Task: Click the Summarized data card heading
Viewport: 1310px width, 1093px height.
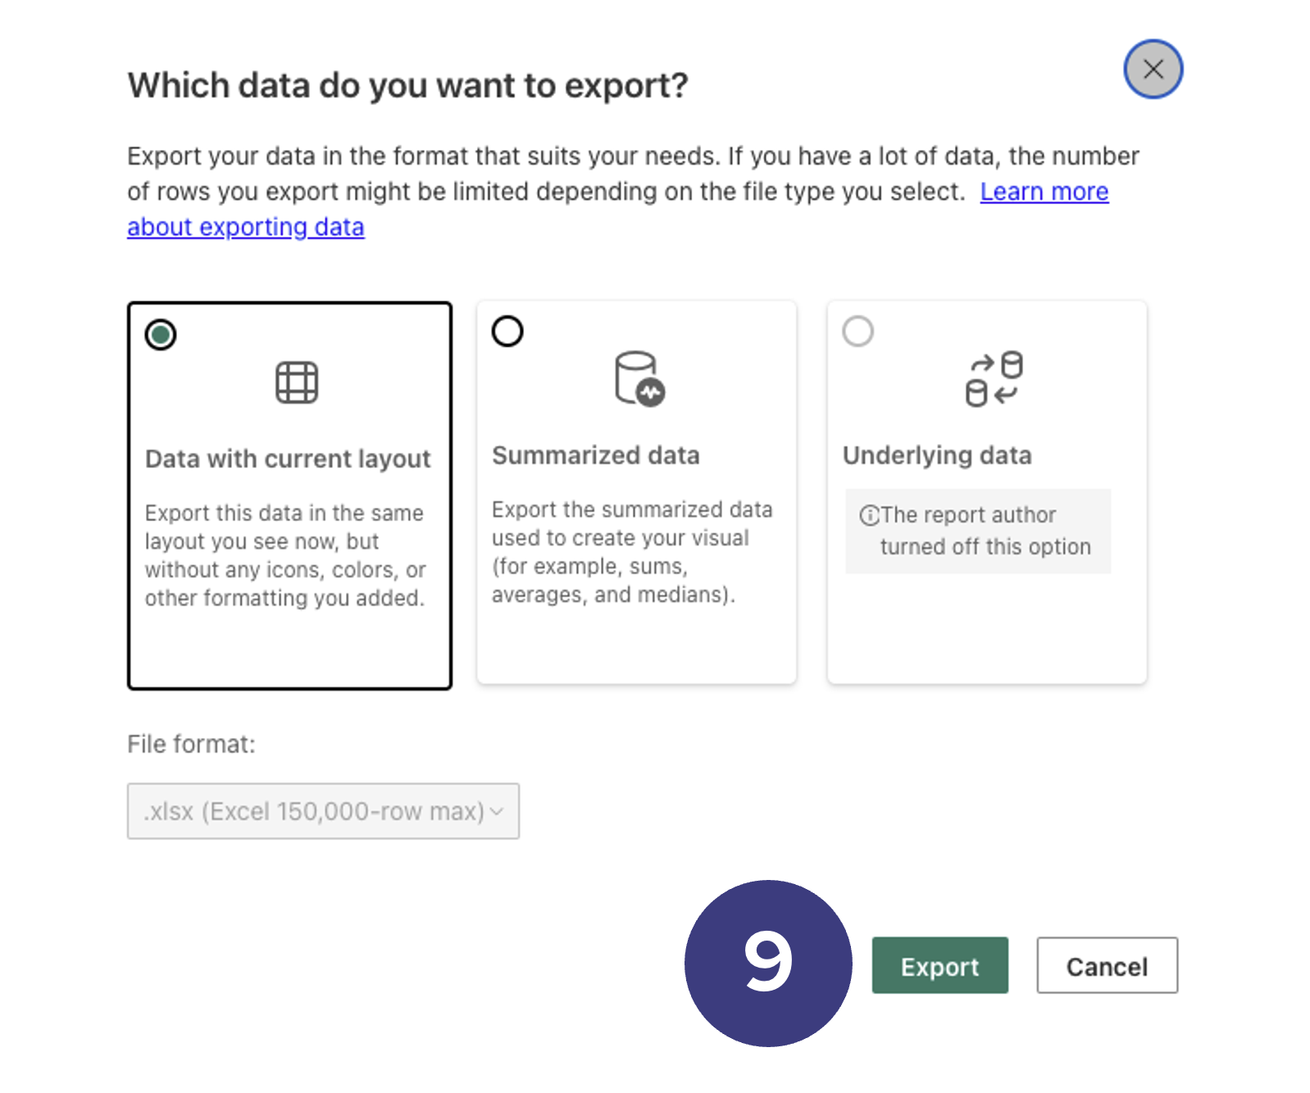Action: tap(596, 456)
